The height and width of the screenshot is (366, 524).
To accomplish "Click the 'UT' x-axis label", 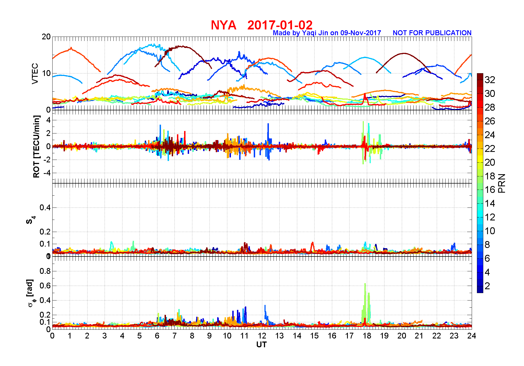I will click(261, 345).
